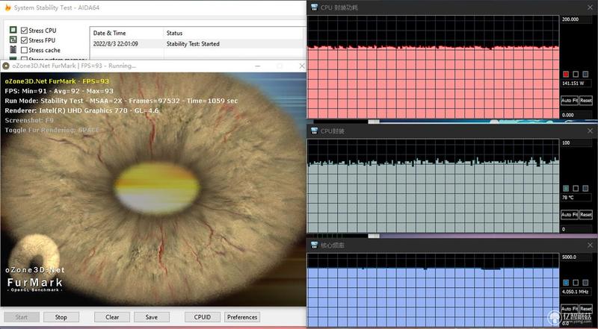Click the FPU icon beside Stress FPU
The height and width of the screenshot is (329, 598).
point(13,40)
